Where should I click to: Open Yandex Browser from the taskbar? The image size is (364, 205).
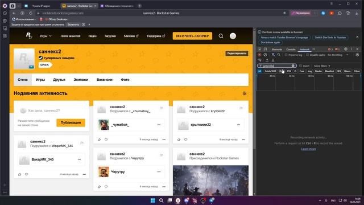tap(178, 200)
